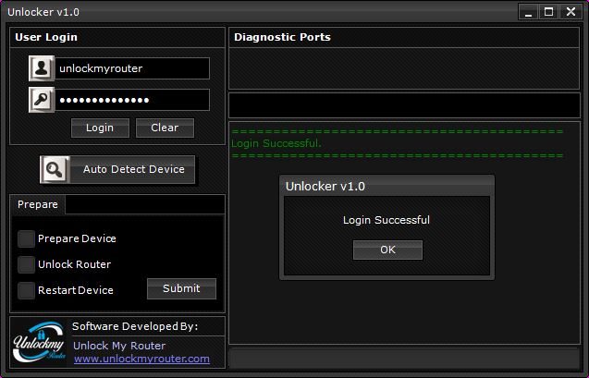Minimize the Unlocker window

point(529,12)
